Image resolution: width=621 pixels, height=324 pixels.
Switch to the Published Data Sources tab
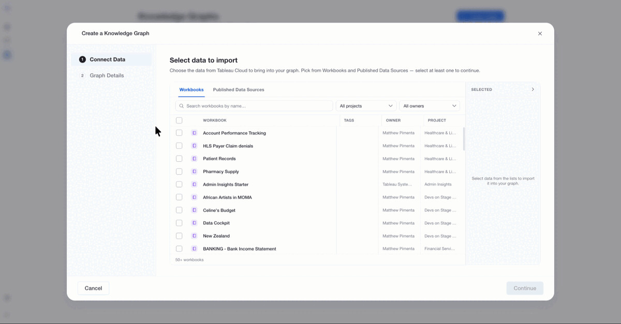coord(239,90)
